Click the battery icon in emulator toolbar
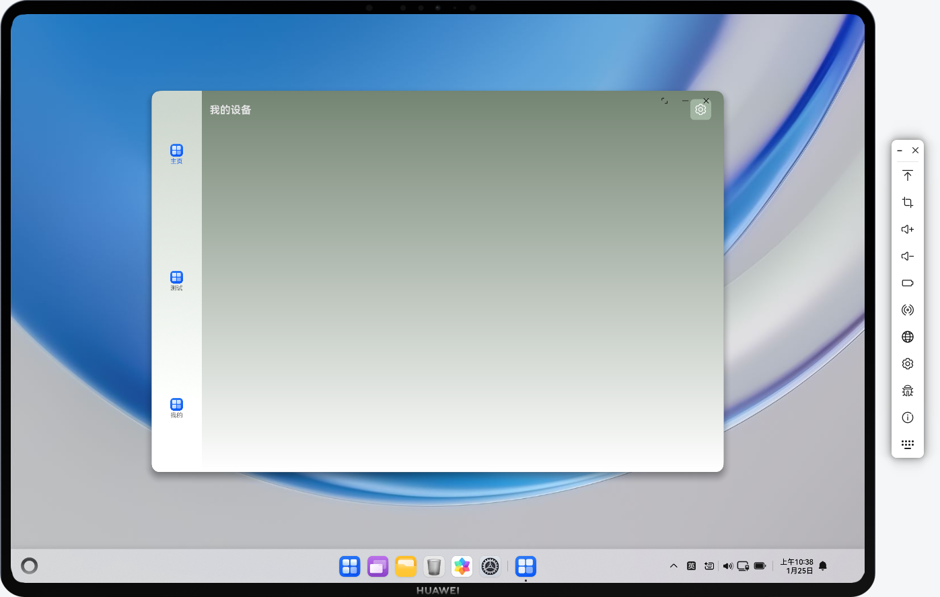 click(907, 283)
